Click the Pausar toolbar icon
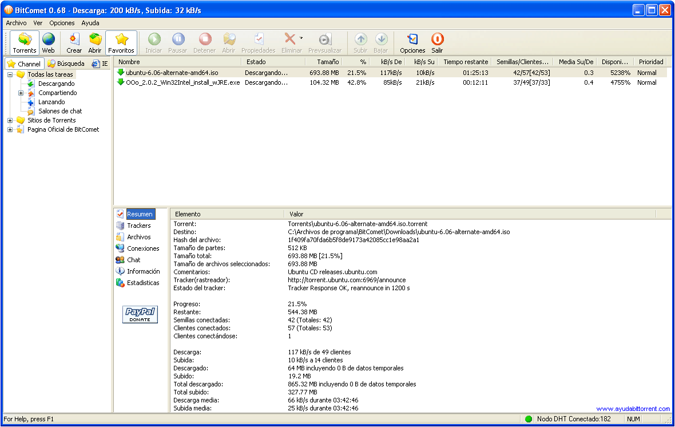Viewport: 675px width, 427px height. pyautogui.click(x=178, y=39)
